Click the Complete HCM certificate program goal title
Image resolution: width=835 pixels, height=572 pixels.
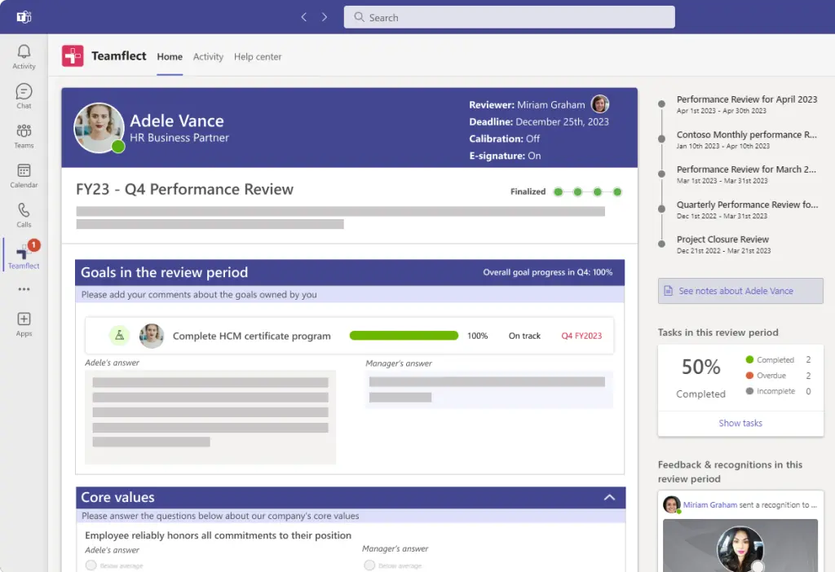(x=251, y=336)
